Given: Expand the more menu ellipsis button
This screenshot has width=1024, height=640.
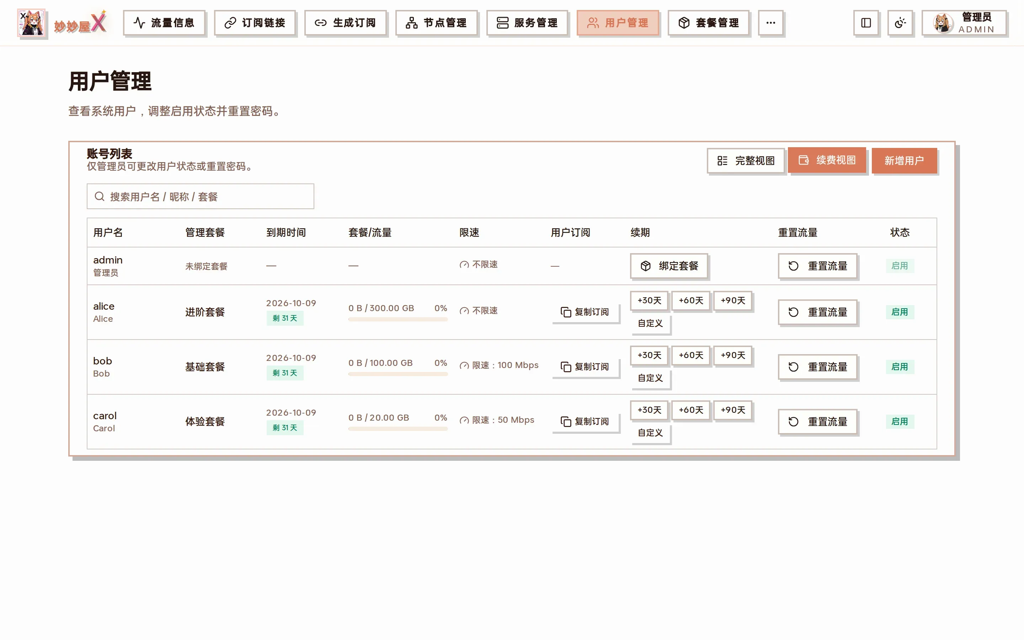Looking at the screenshot, I should coord(770,23).
